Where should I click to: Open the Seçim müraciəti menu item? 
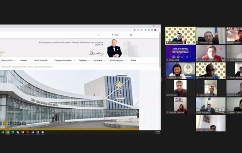coord(41,60)
